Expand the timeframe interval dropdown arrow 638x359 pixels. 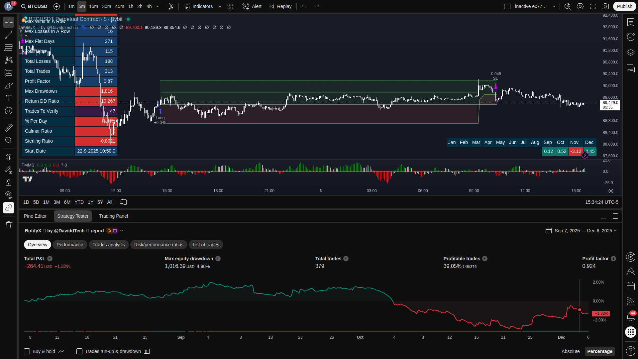[x=158, y=6]
